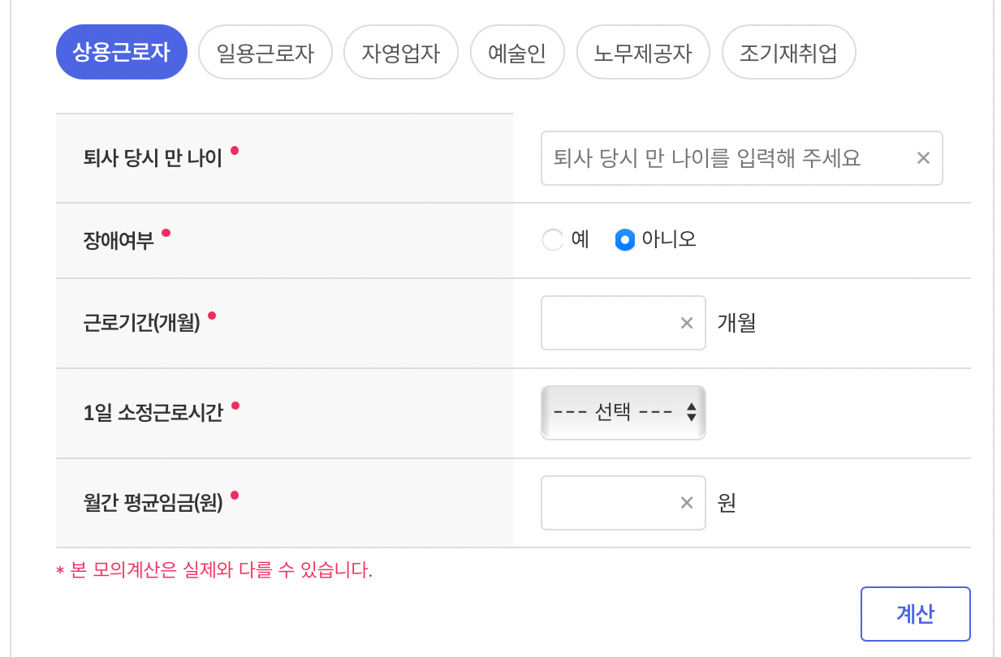Choose 예 for the disability question

(551, 240)
